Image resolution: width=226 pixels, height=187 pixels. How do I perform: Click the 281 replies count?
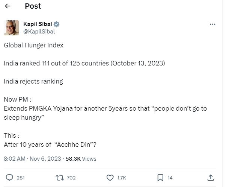pos(20,178)
